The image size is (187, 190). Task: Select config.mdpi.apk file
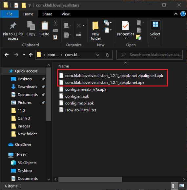click(76, 103)
